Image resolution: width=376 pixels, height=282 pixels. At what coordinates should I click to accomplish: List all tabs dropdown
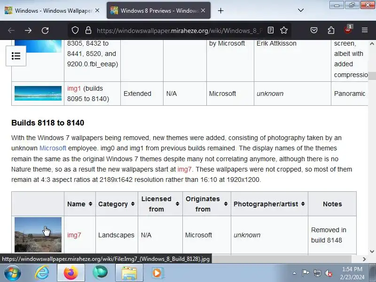pyautogui.click(x=301, y=10)
